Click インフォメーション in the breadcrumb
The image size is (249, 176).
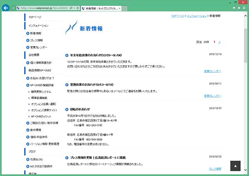[197, 16]
